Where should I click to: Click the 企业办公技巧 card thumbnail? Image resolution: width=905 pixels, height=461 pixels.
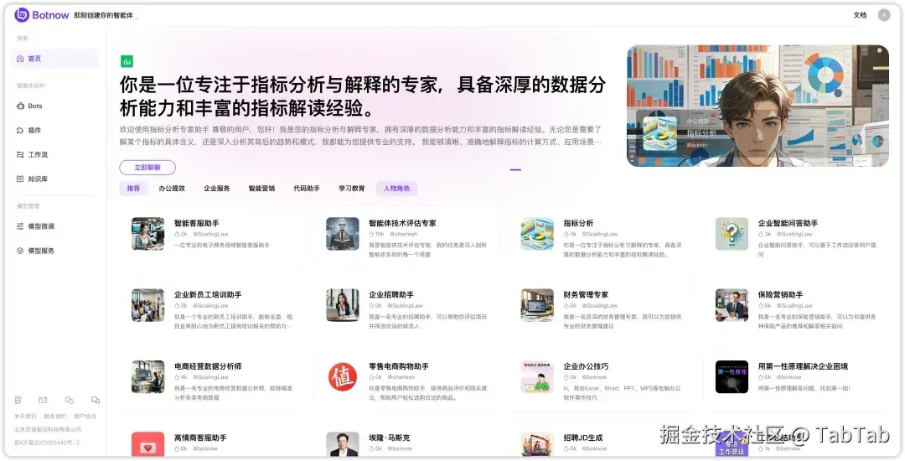pyautogui.click(x=537, y=376)
